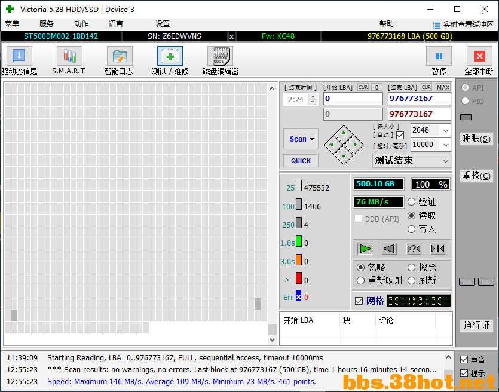Open the Help (帮助) menu
The width and height of the screenshot is (499, 392).
(x=386, y=24)
